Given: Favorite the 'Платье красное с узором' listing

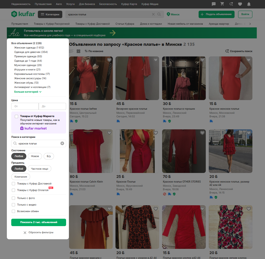Looking at the screenshot, I should pos(156,209).
